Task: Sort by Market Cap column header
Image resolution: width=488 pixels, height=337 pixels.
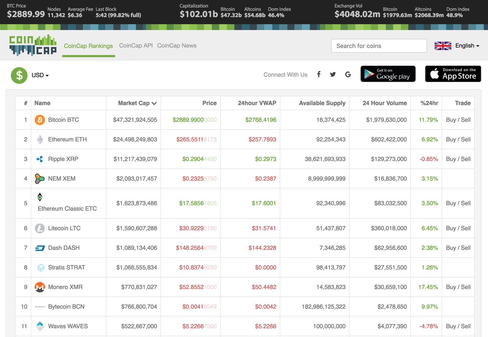Action: click(137, 103)
